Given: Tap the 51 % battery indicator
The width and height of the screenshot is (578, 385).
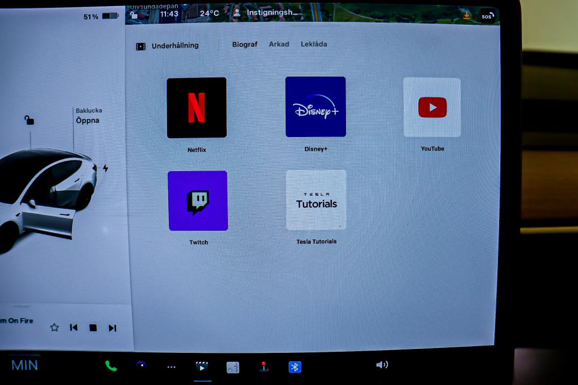Looking at the screenshot, I should pos(101,16).
